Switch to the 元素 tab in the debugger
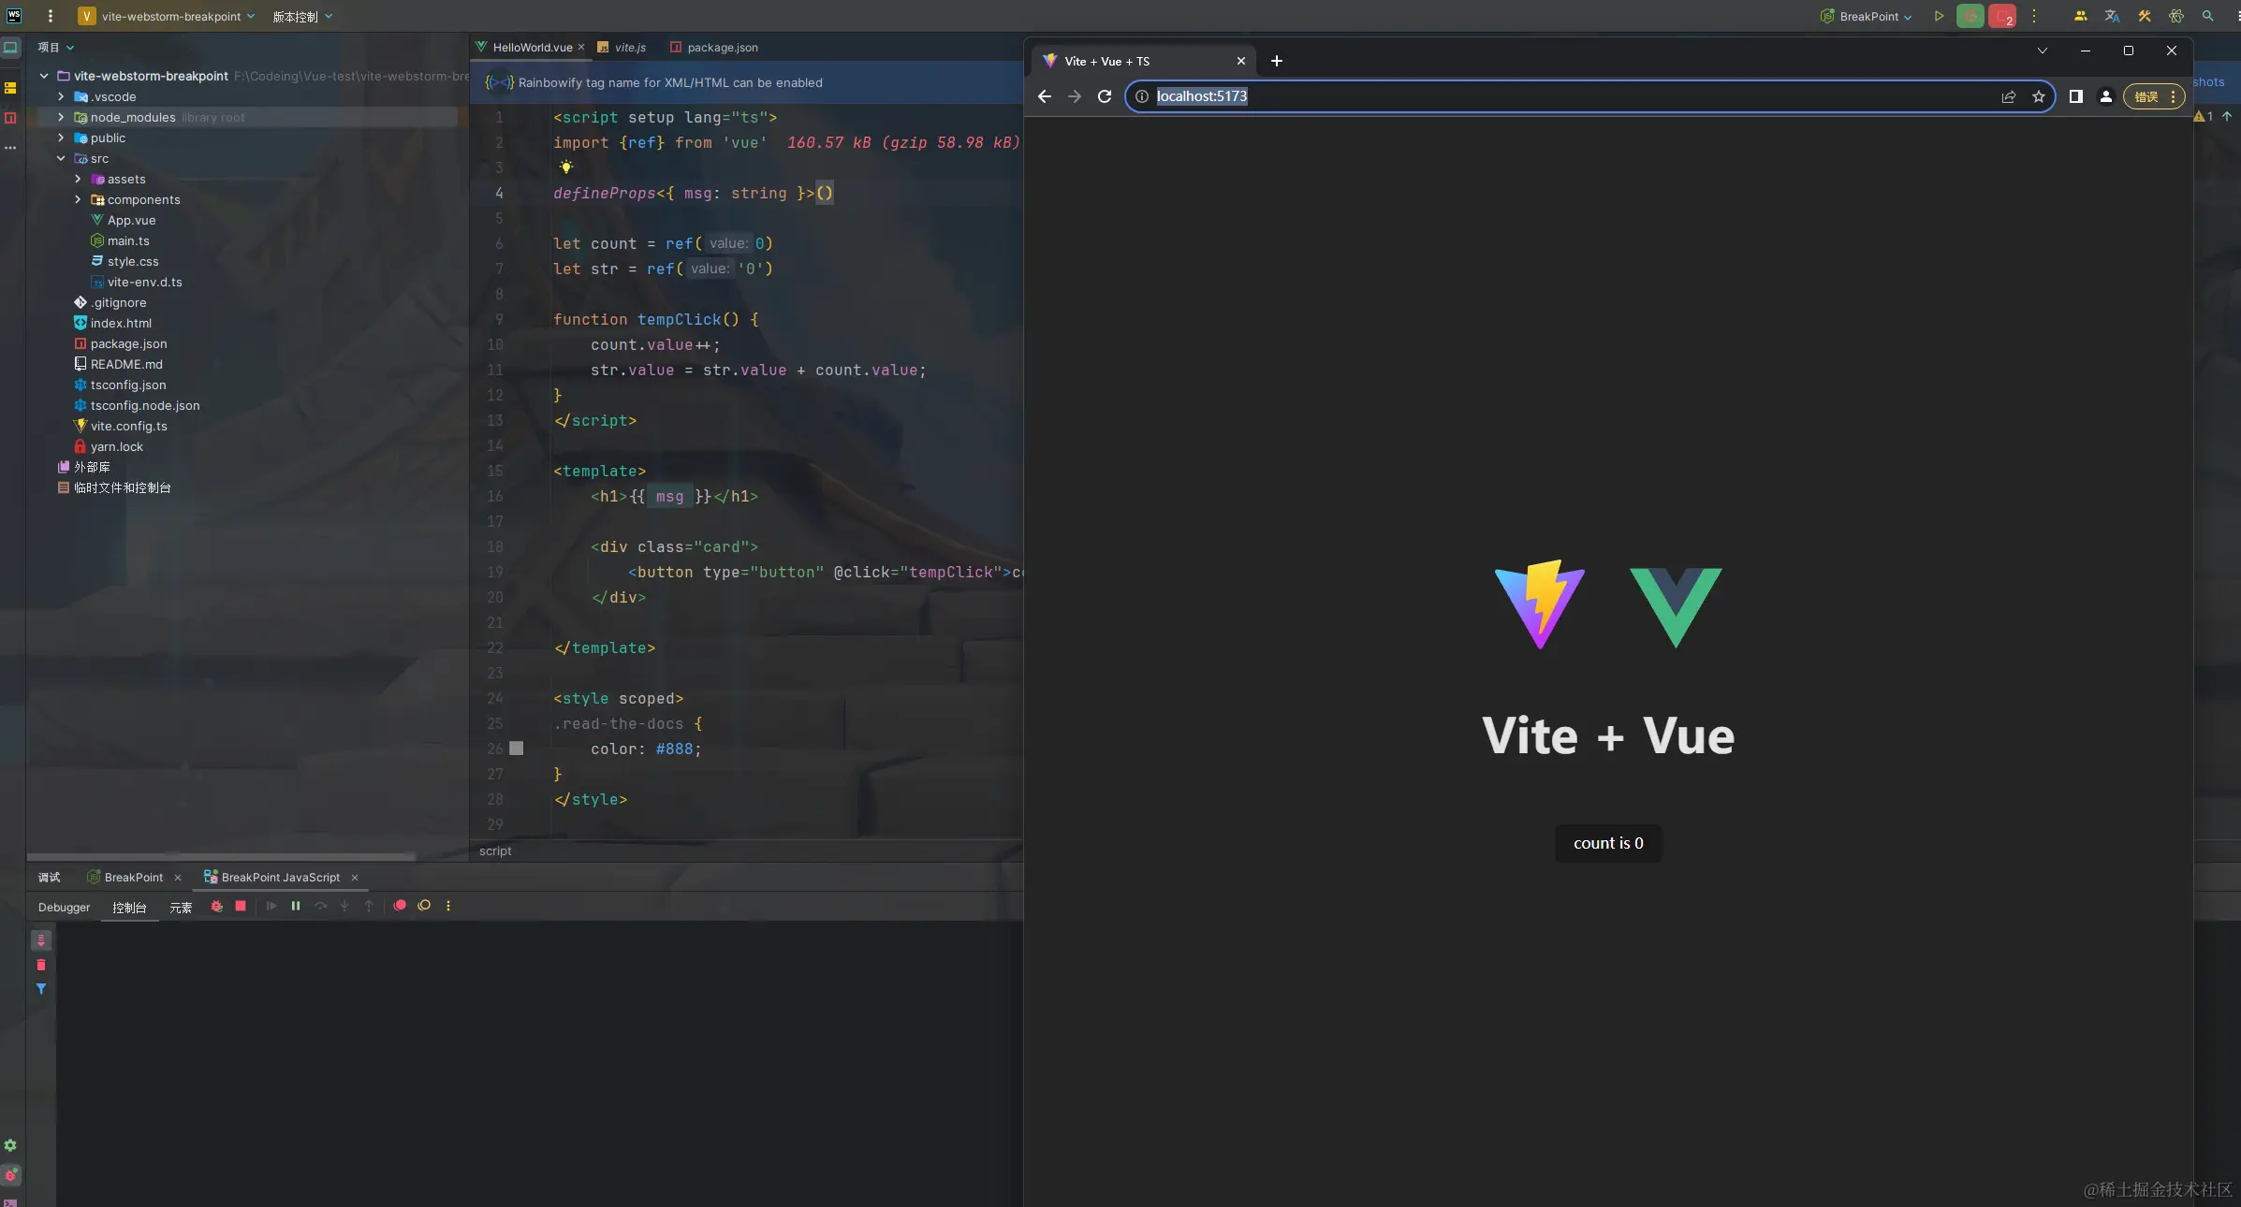The width and height of the screenshot is (2241, 1207). [x=181, y=907]
